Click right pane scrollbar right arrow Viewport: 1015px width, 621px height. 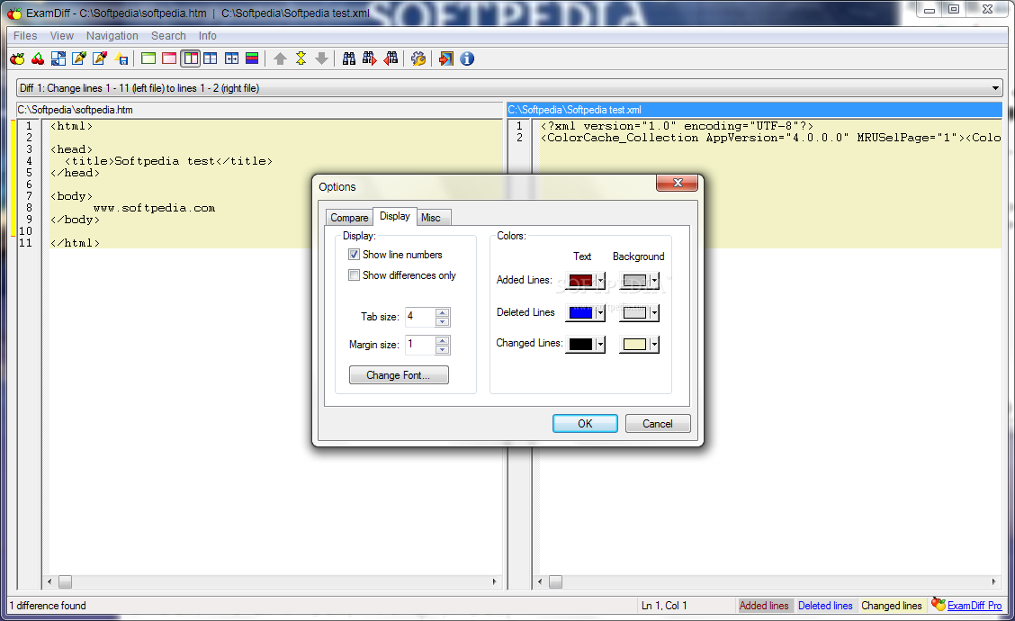993,581
